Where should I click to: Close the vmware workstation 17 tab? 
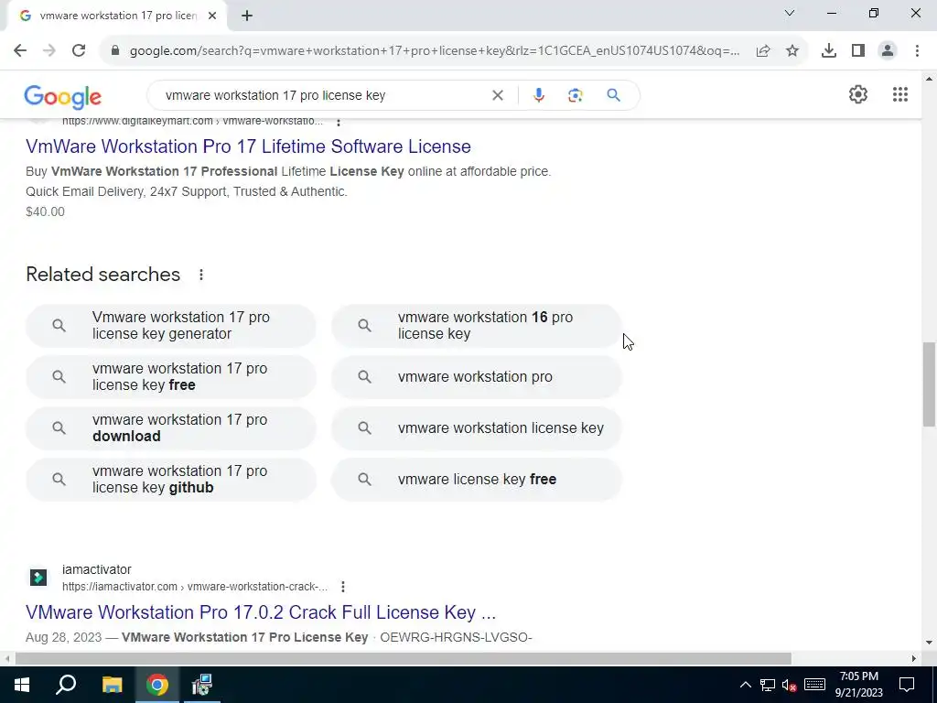[x=212, y=16]
